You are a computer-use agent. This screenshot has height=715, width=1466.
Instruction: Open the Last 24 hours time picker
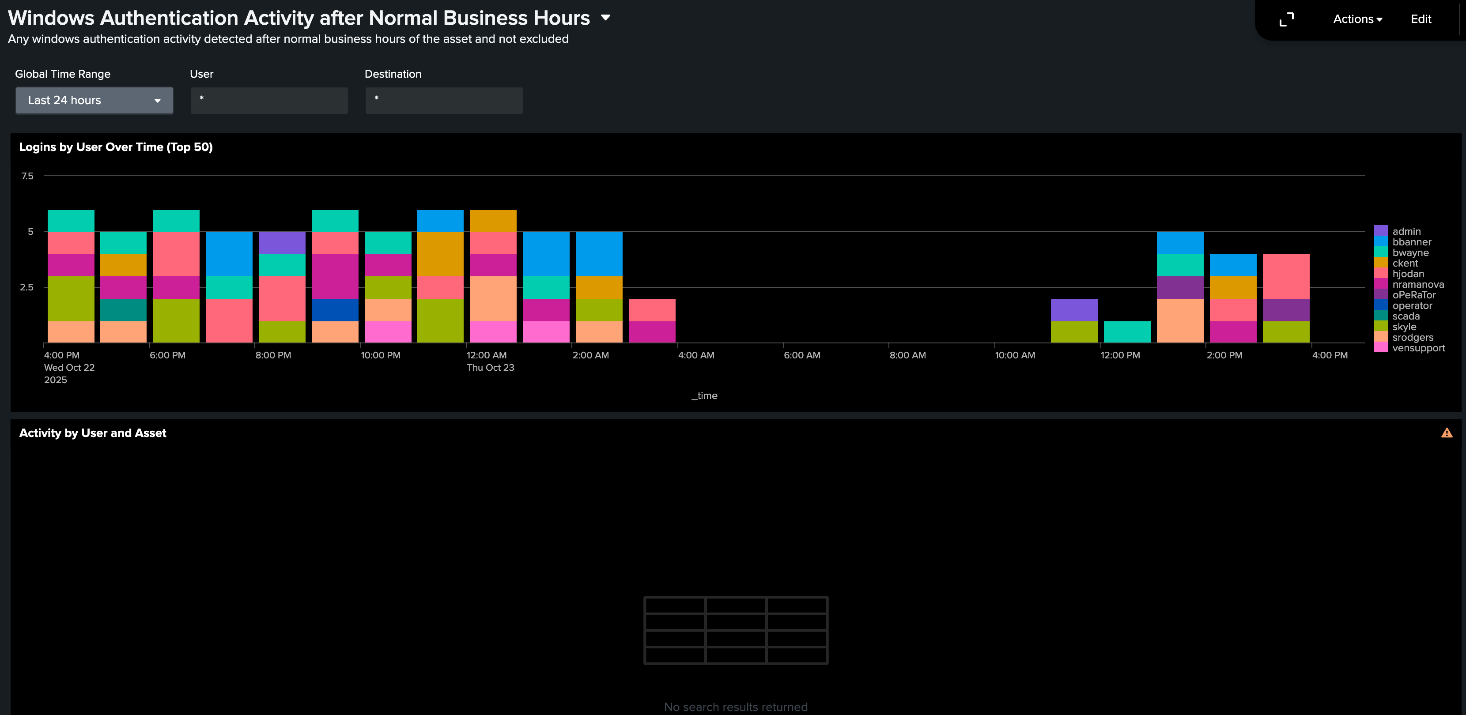point(94,101)
